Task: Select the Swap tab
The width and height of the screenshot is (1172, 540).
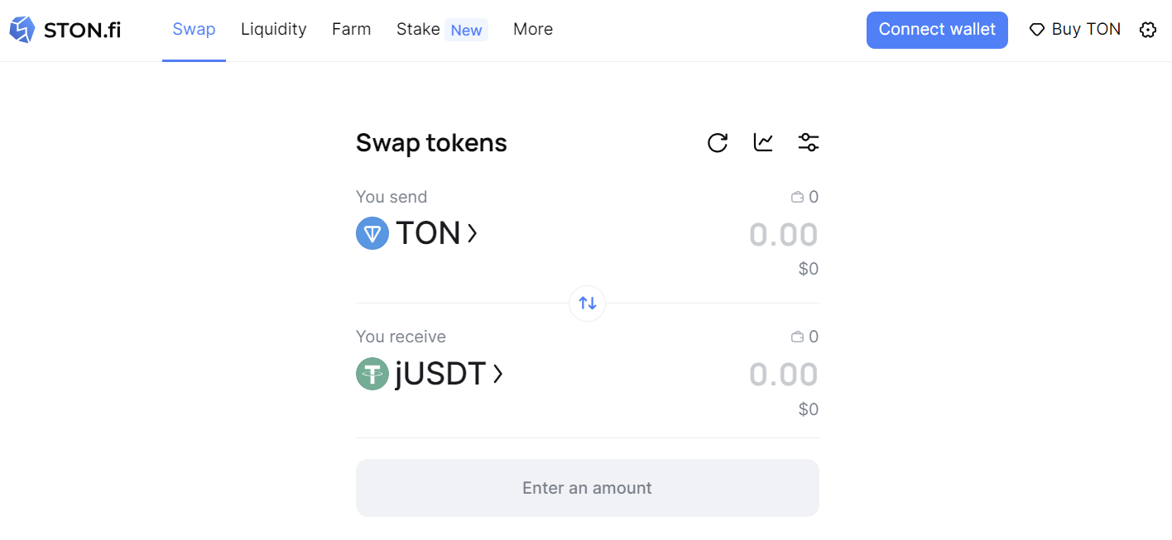Action: point(194,30)
